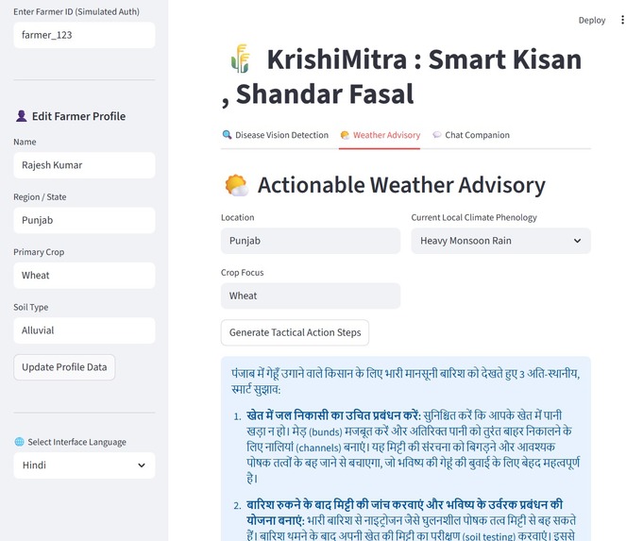Image resolution: width=643 pixels, height=541 pixels.
Task: Click the Update Profile Data button
Action: coord(64,367)
